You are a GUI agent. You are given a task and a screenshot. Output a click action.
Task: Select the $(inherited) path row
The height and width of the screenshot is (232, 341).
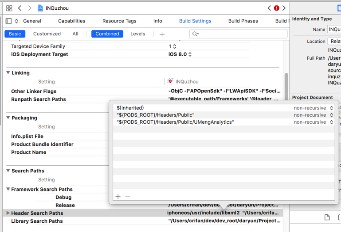(224, 108)
